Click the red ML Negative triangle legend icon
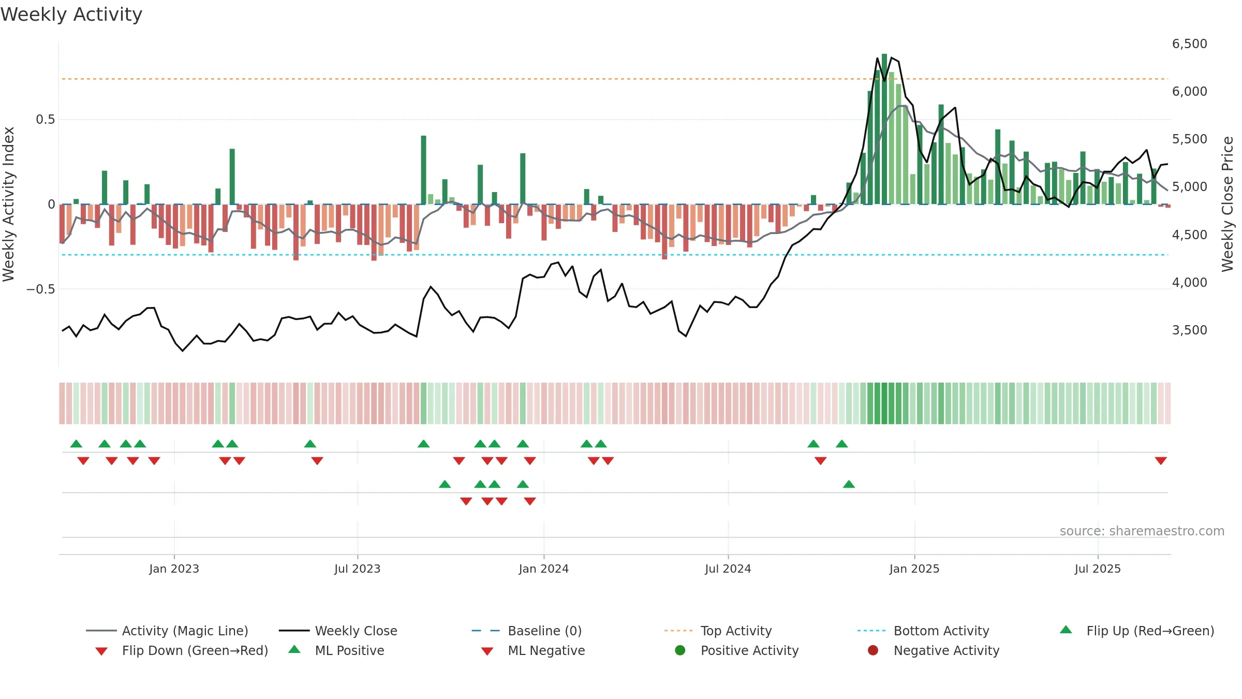The image size is (1242, 699). coord(487,651)
